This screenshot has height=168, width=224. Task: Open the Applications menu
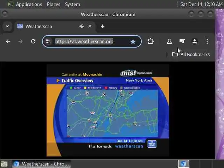(x=29, y=4)
